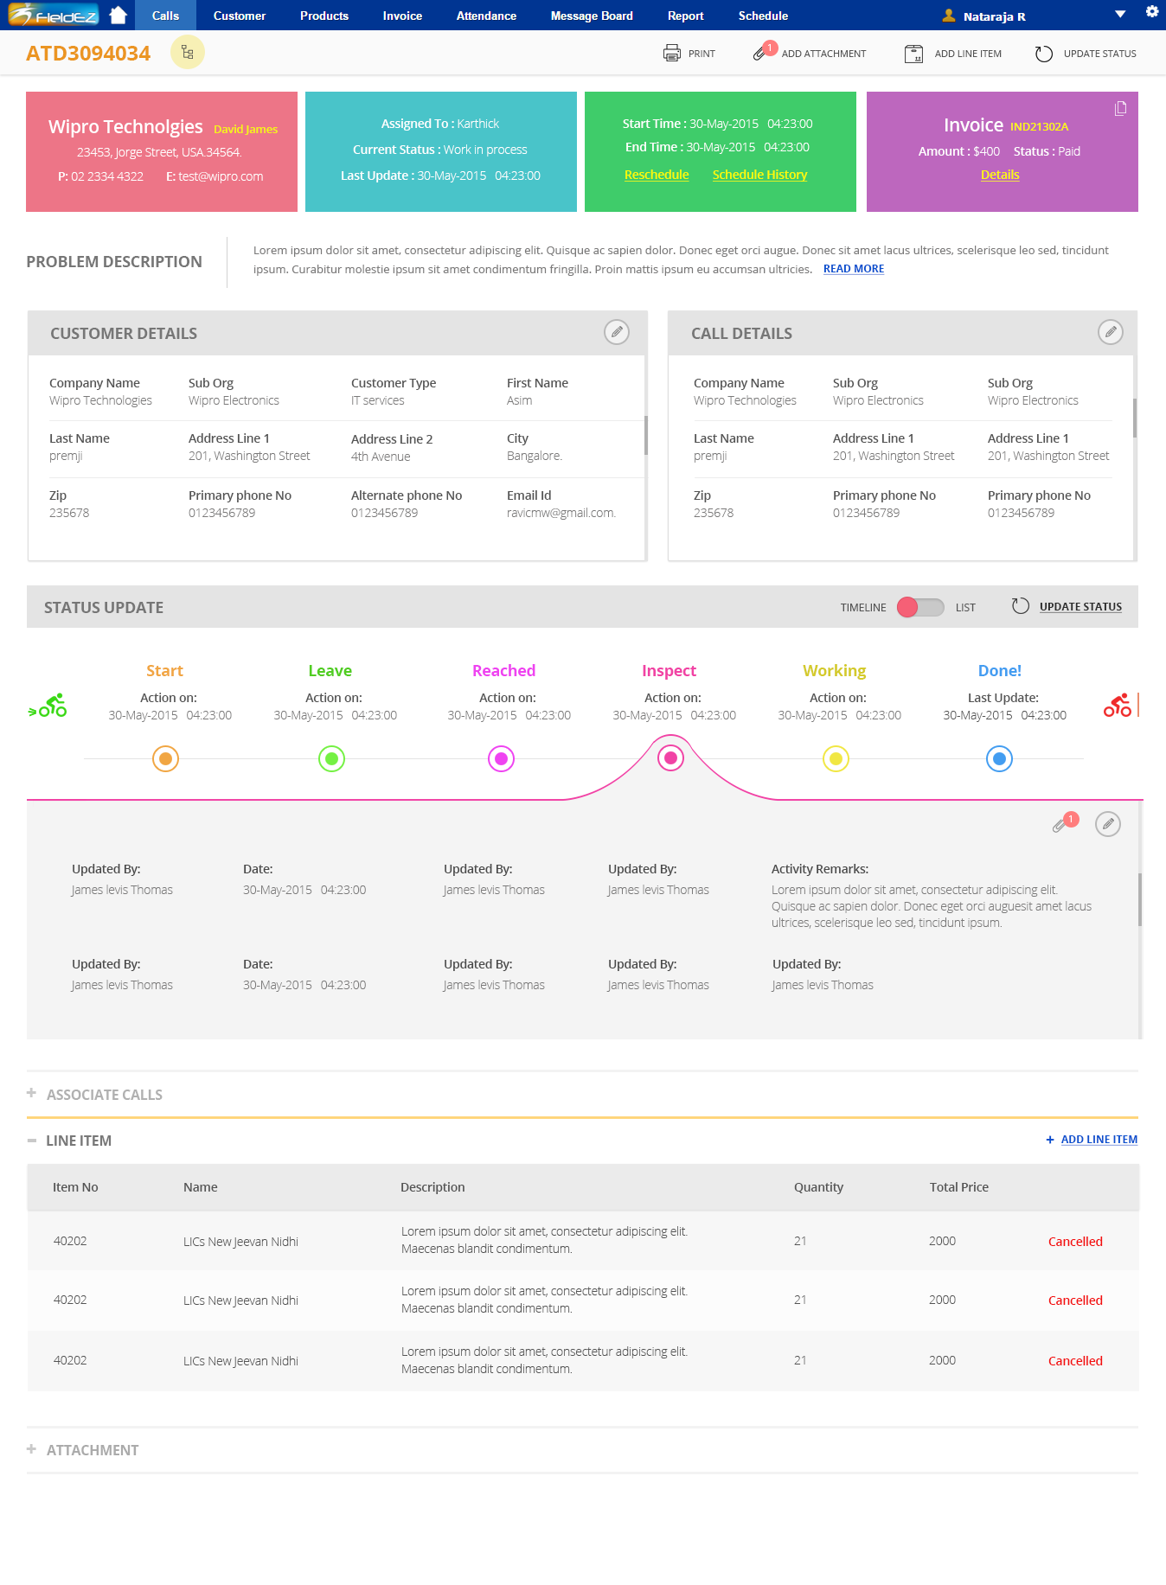Expand the Attachment section
Viewport: 1166px width, 1585px height.
coord(31,1449)
